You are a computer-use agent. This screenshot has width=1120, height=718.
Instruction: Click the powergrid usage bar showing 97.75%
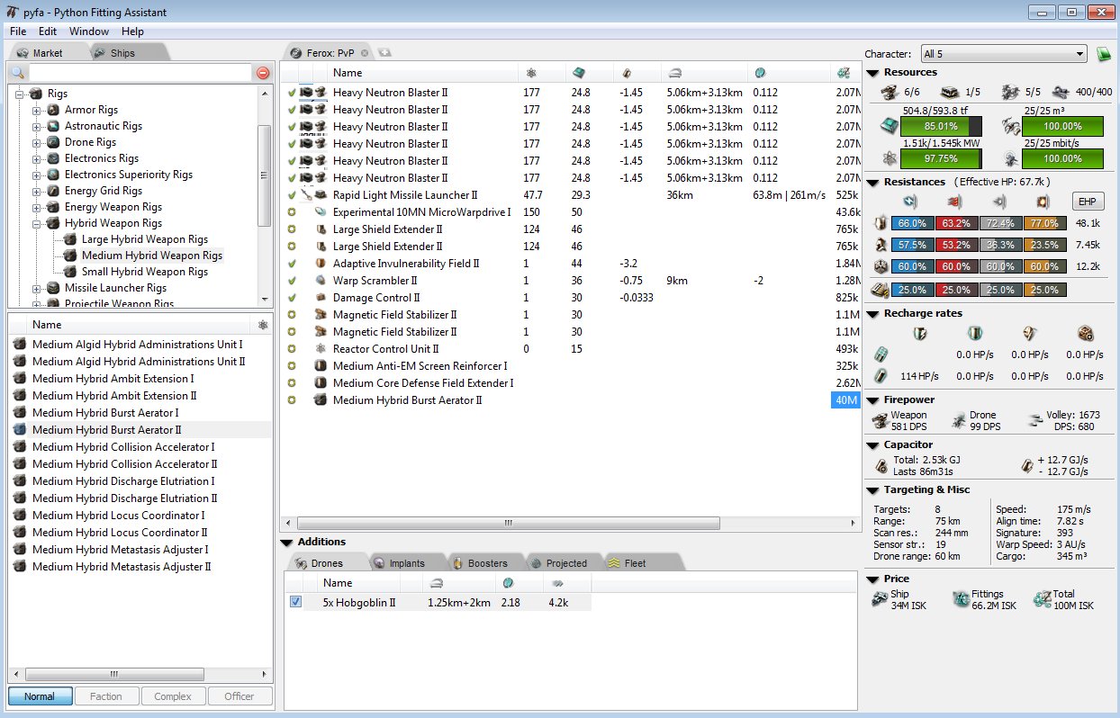pos(942,158)
